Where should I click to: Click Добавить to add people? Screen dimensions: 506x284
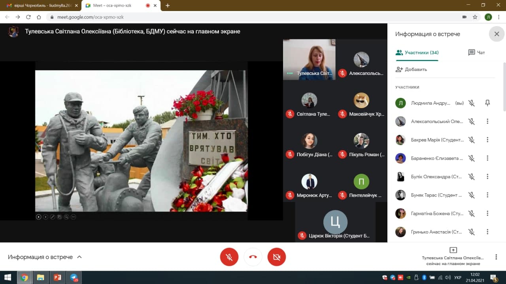coord(412,69)
